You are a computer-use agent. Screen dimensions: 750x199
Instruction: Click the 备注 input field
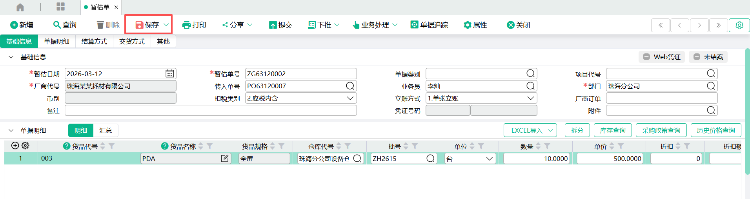point(211,111)
